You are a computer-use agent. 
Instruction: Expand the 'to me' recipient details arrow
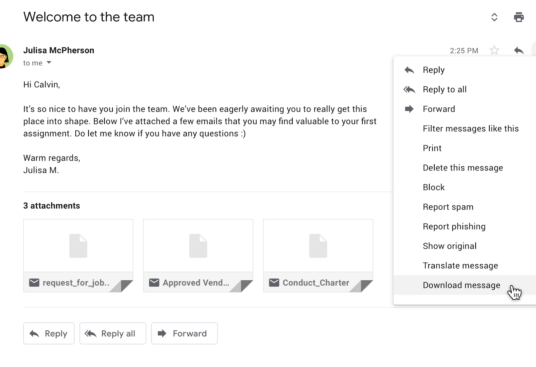[49, 63]
